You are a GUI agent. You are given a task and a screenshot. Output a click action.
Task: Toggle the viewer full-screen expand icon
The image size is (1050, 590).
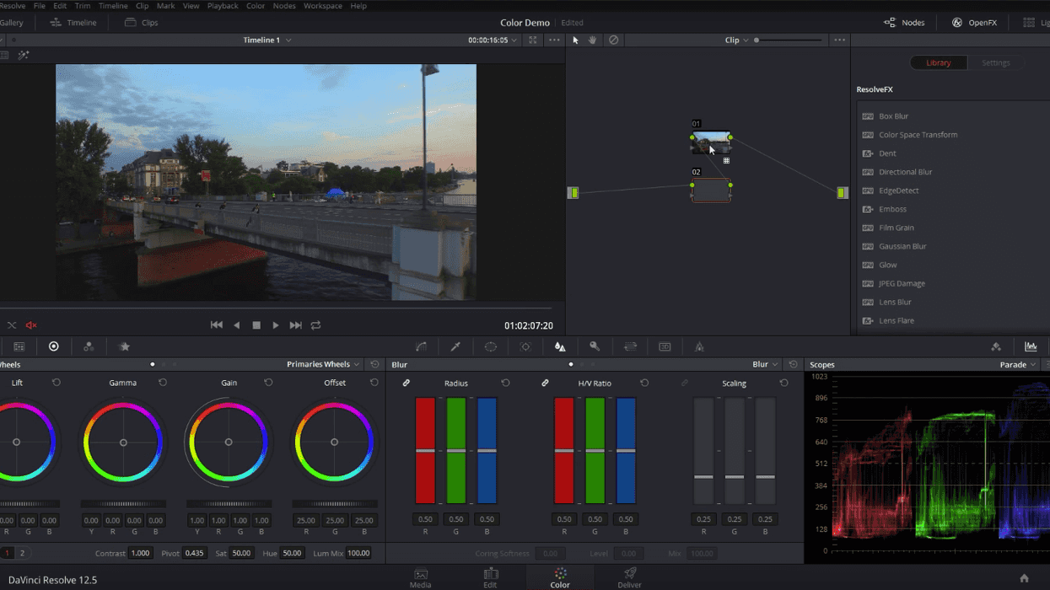coord(533,40)
